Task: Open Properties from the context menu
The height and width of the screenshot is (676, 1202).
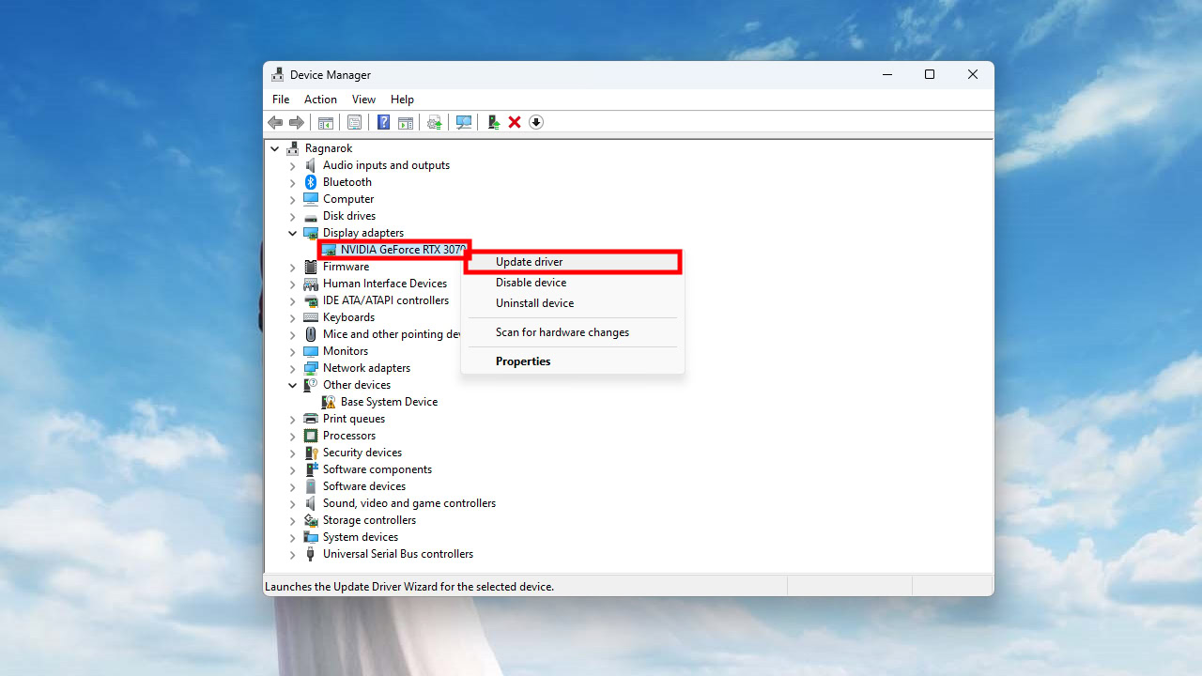Action: click(x=523, y=361)
